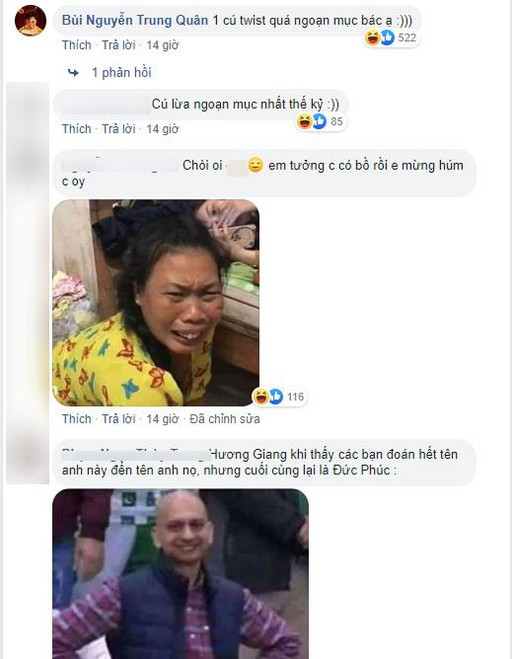The height and width of the screenshot is (659, 512).
Task: Click Thích below the crying woman photo
Action: coord(77,419)
